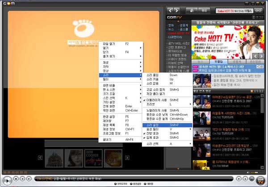Expand the 재생 submenu
Viewport: 268px width, 187px height.
[121, 62]
